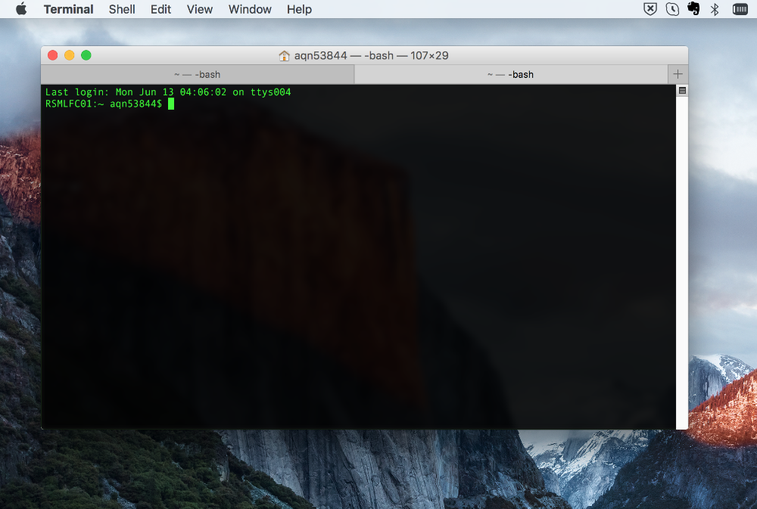Click the shield antivirus menu bar icon
757x509 pixels.
650,8
